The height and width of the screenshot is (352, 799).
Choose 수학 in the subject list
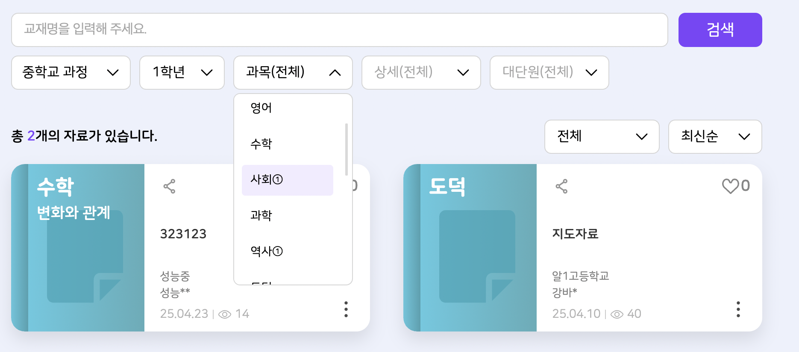[288, 144]
